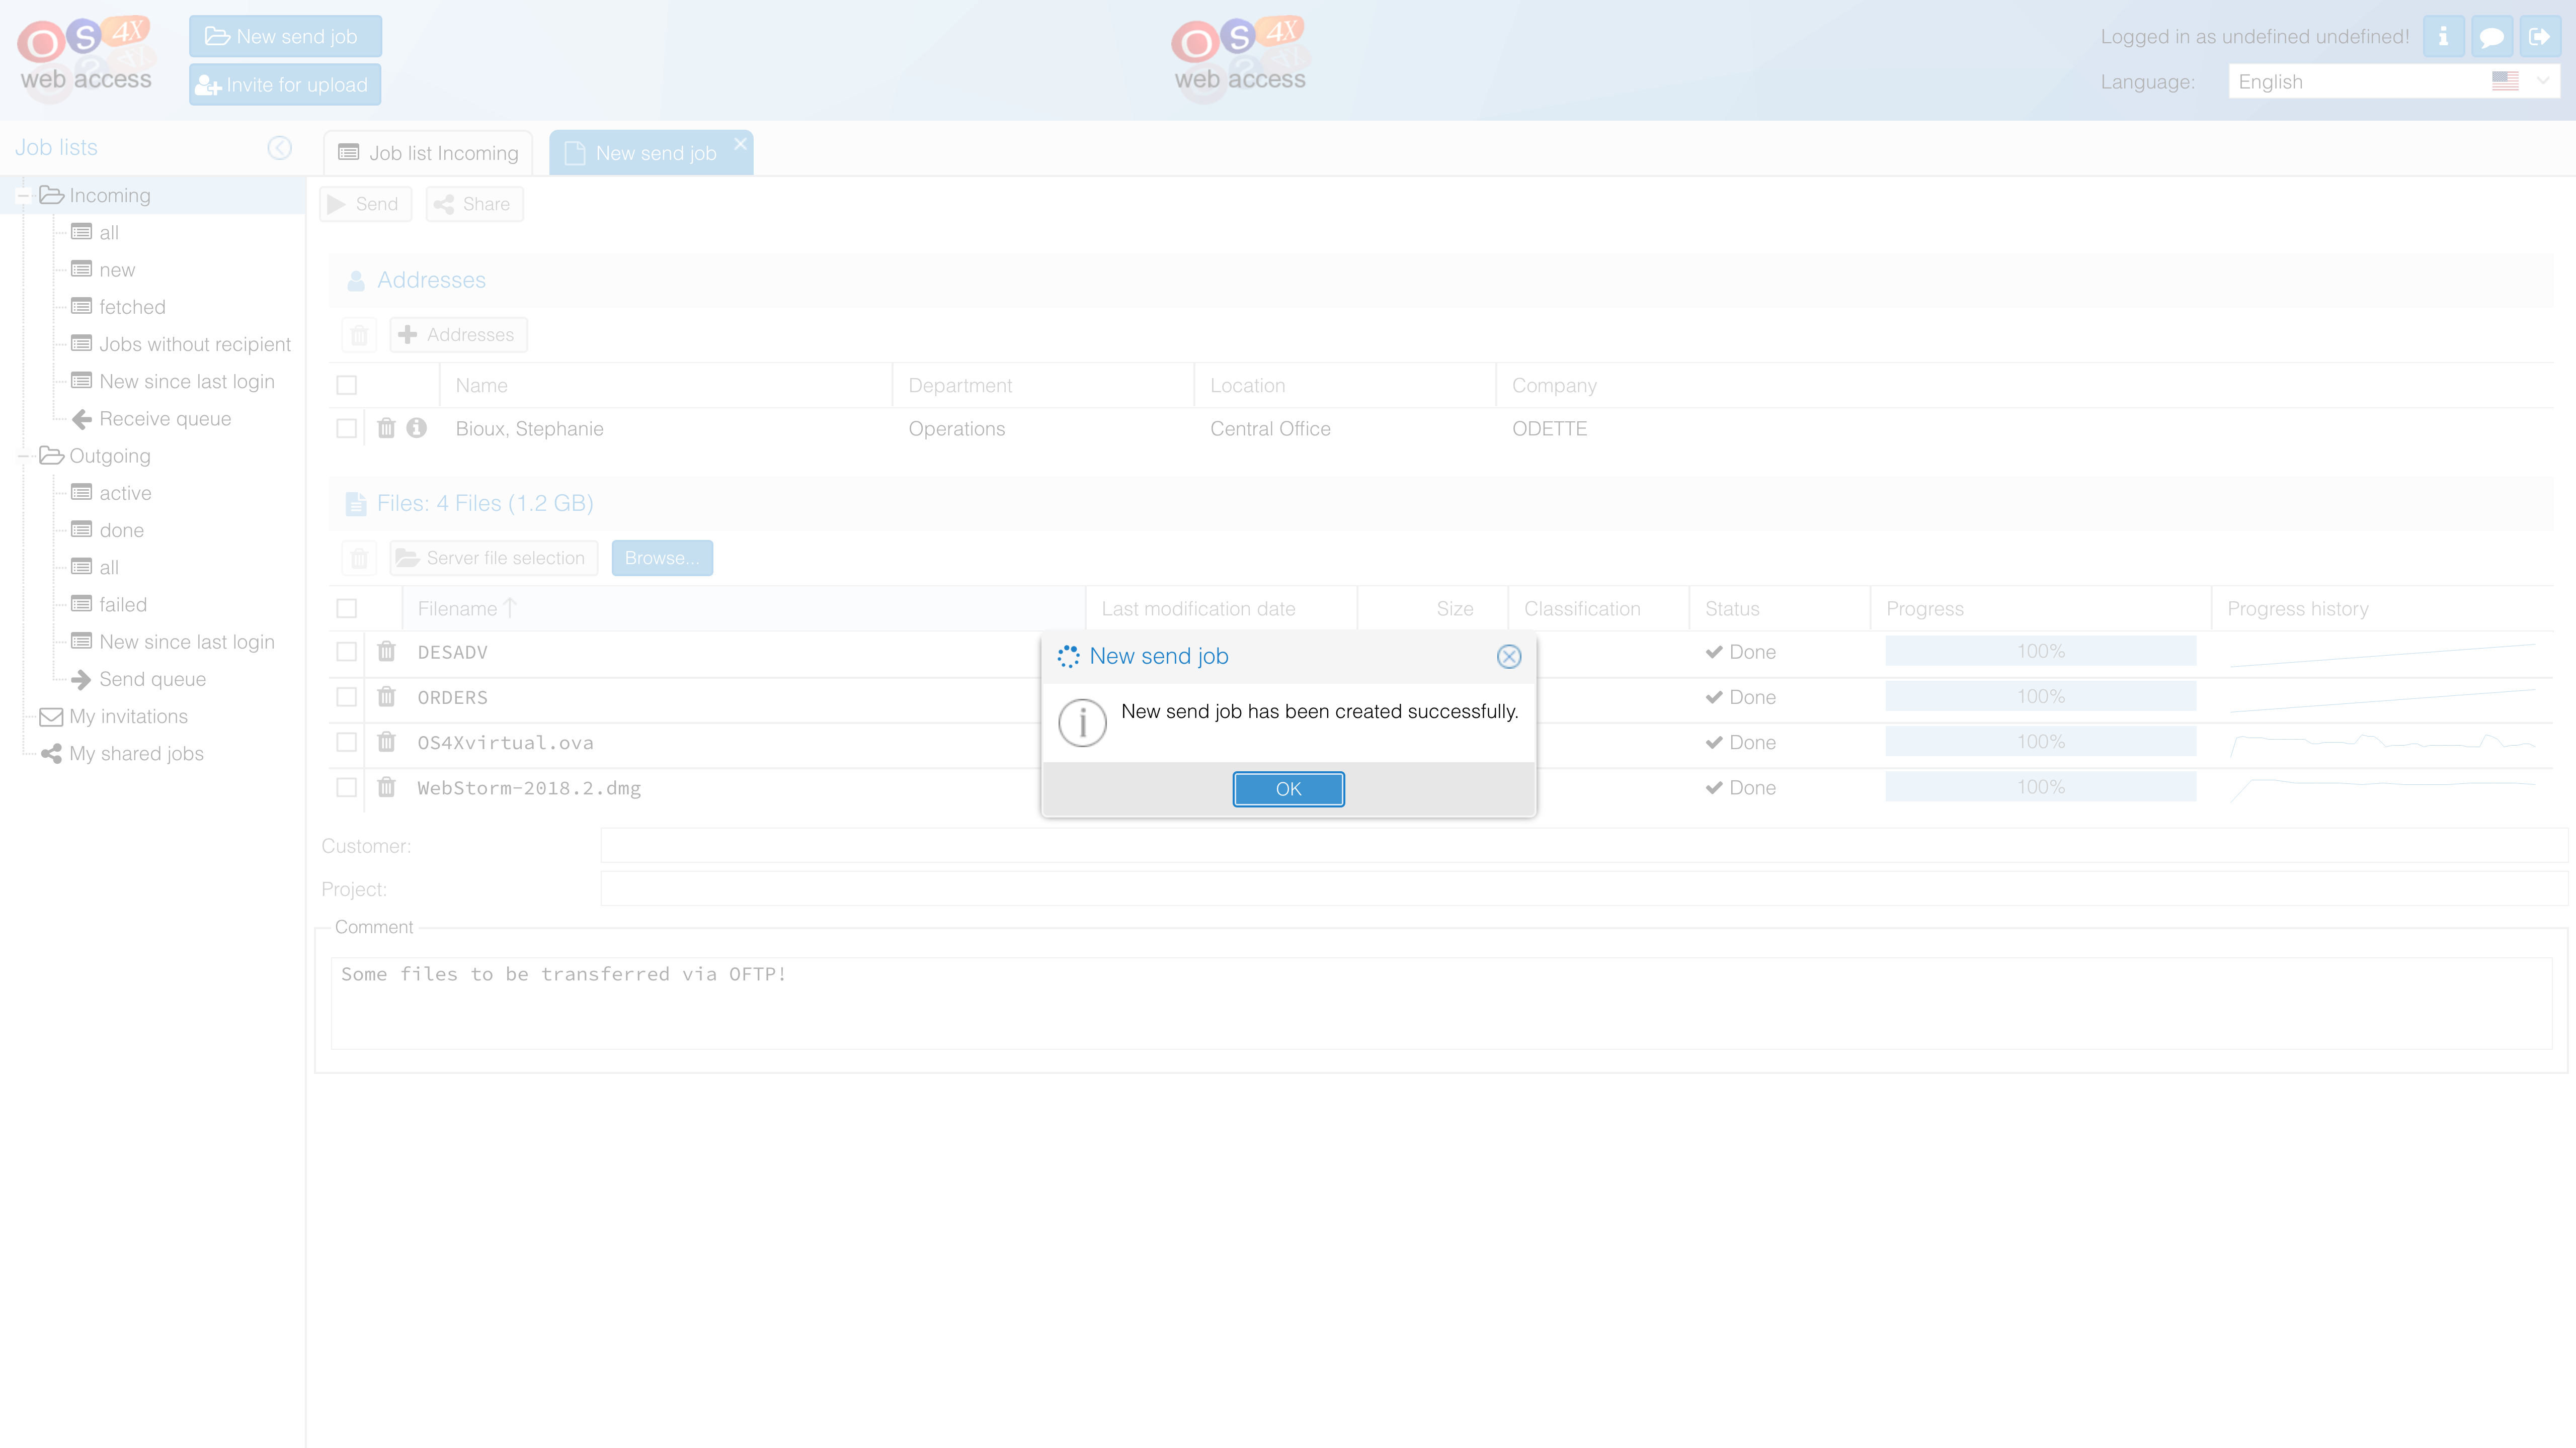Open the chat bubble icon in header

[x=2491, y=37]
